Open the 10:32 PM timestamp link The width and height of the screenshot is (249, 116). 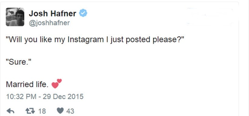click(x=21, y=97)
